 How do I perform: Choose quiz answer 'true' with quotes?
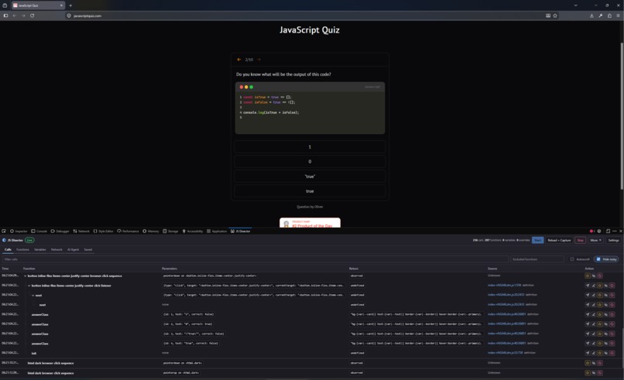[310, 176]
